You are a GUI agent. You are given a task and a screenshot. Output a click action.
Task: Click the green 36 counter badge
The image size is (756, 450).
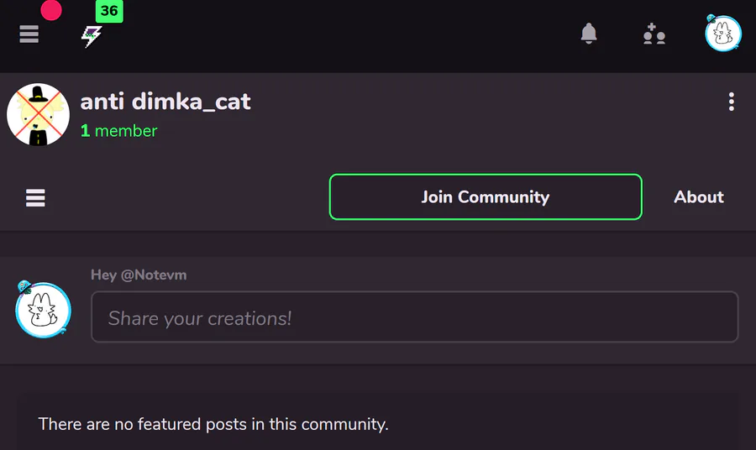tap(109, 12)
